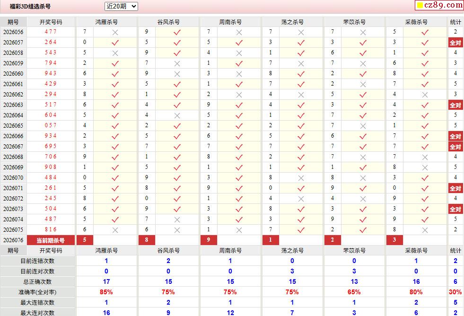This screenshot has width=464, height=316.
Task: Click the cz89.com logo link
Action: pos(439,5)
